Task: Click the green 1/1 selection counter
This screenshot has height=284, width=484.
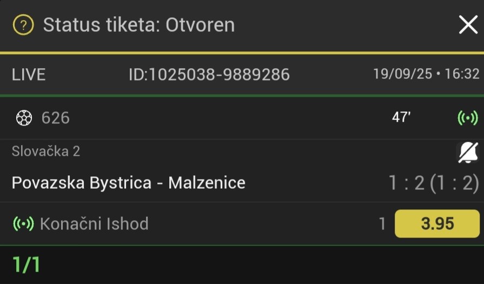Action: (x=26, y=265)
